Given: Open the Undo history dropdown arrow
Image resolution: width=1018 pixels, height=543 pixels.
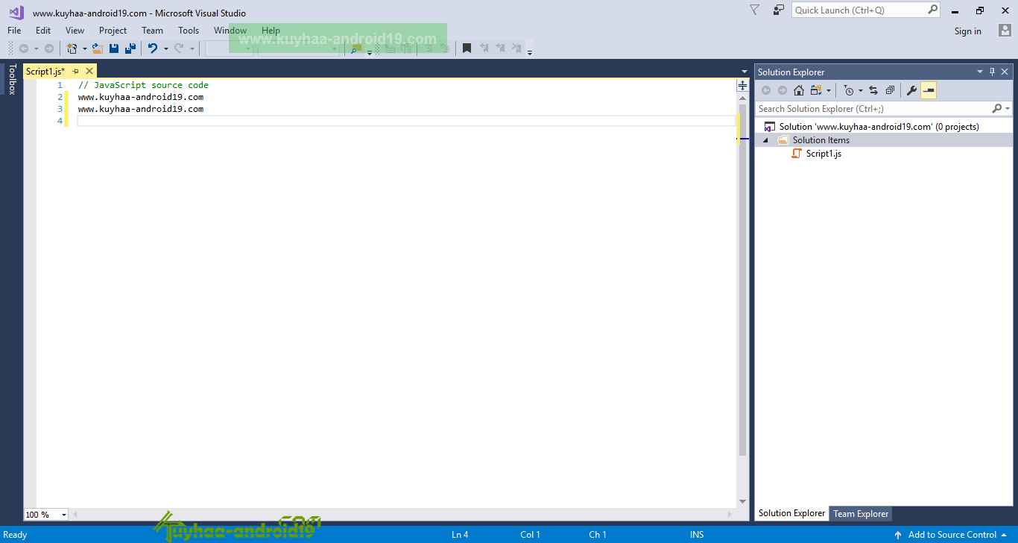Looking at the screenshot, I should point(165,48).
